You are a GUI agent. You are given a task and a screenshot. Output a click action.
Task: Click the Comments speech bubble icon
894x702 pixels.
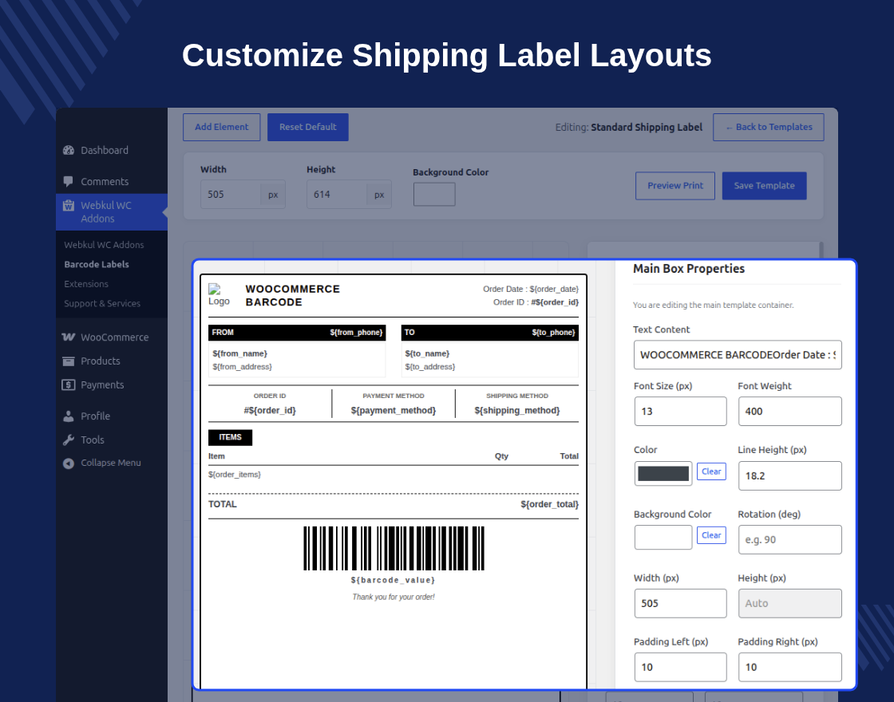69,182
